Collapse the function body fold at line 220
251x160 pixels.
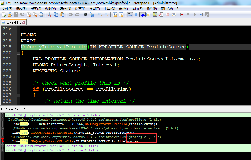(x=19, y=53)
